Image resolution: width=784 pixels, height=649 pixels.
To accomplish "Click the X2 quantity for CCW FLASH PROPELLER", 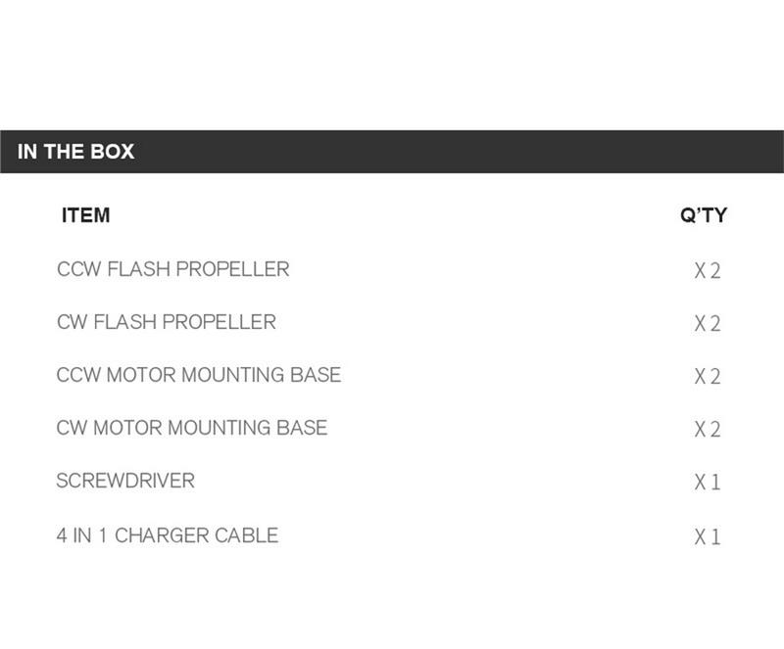I will pos(708,270).
